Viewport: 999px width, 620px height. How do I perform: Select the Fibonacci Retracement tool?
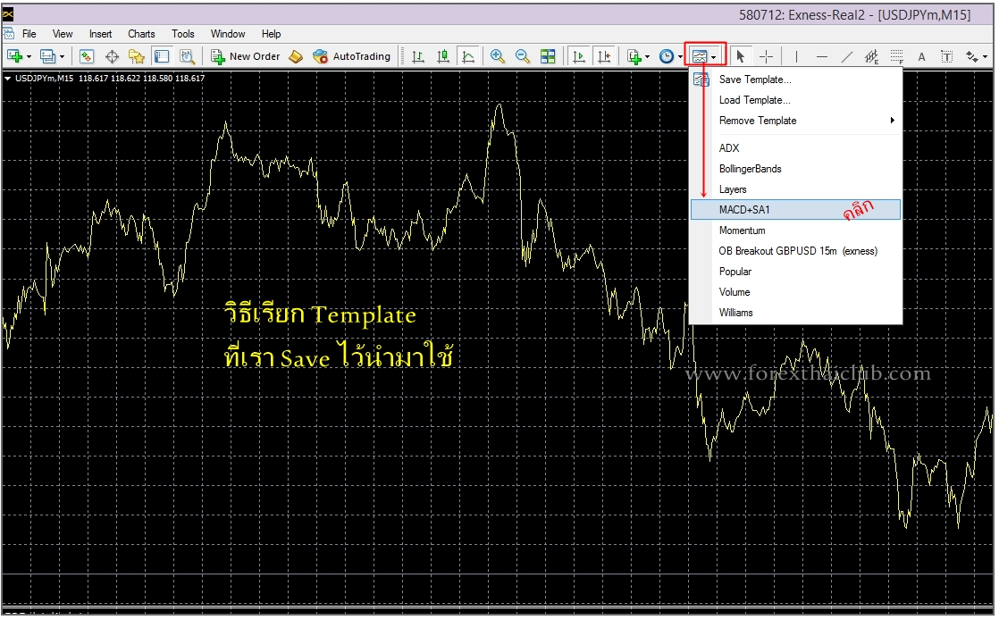[x=897, y=56]
